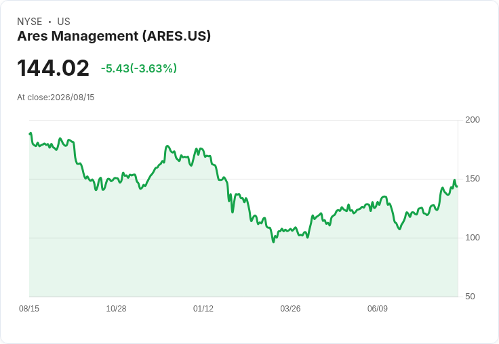Click the 150 horizontal gridline
Viewport: 499px width, 344px height.
click(243, 179)
